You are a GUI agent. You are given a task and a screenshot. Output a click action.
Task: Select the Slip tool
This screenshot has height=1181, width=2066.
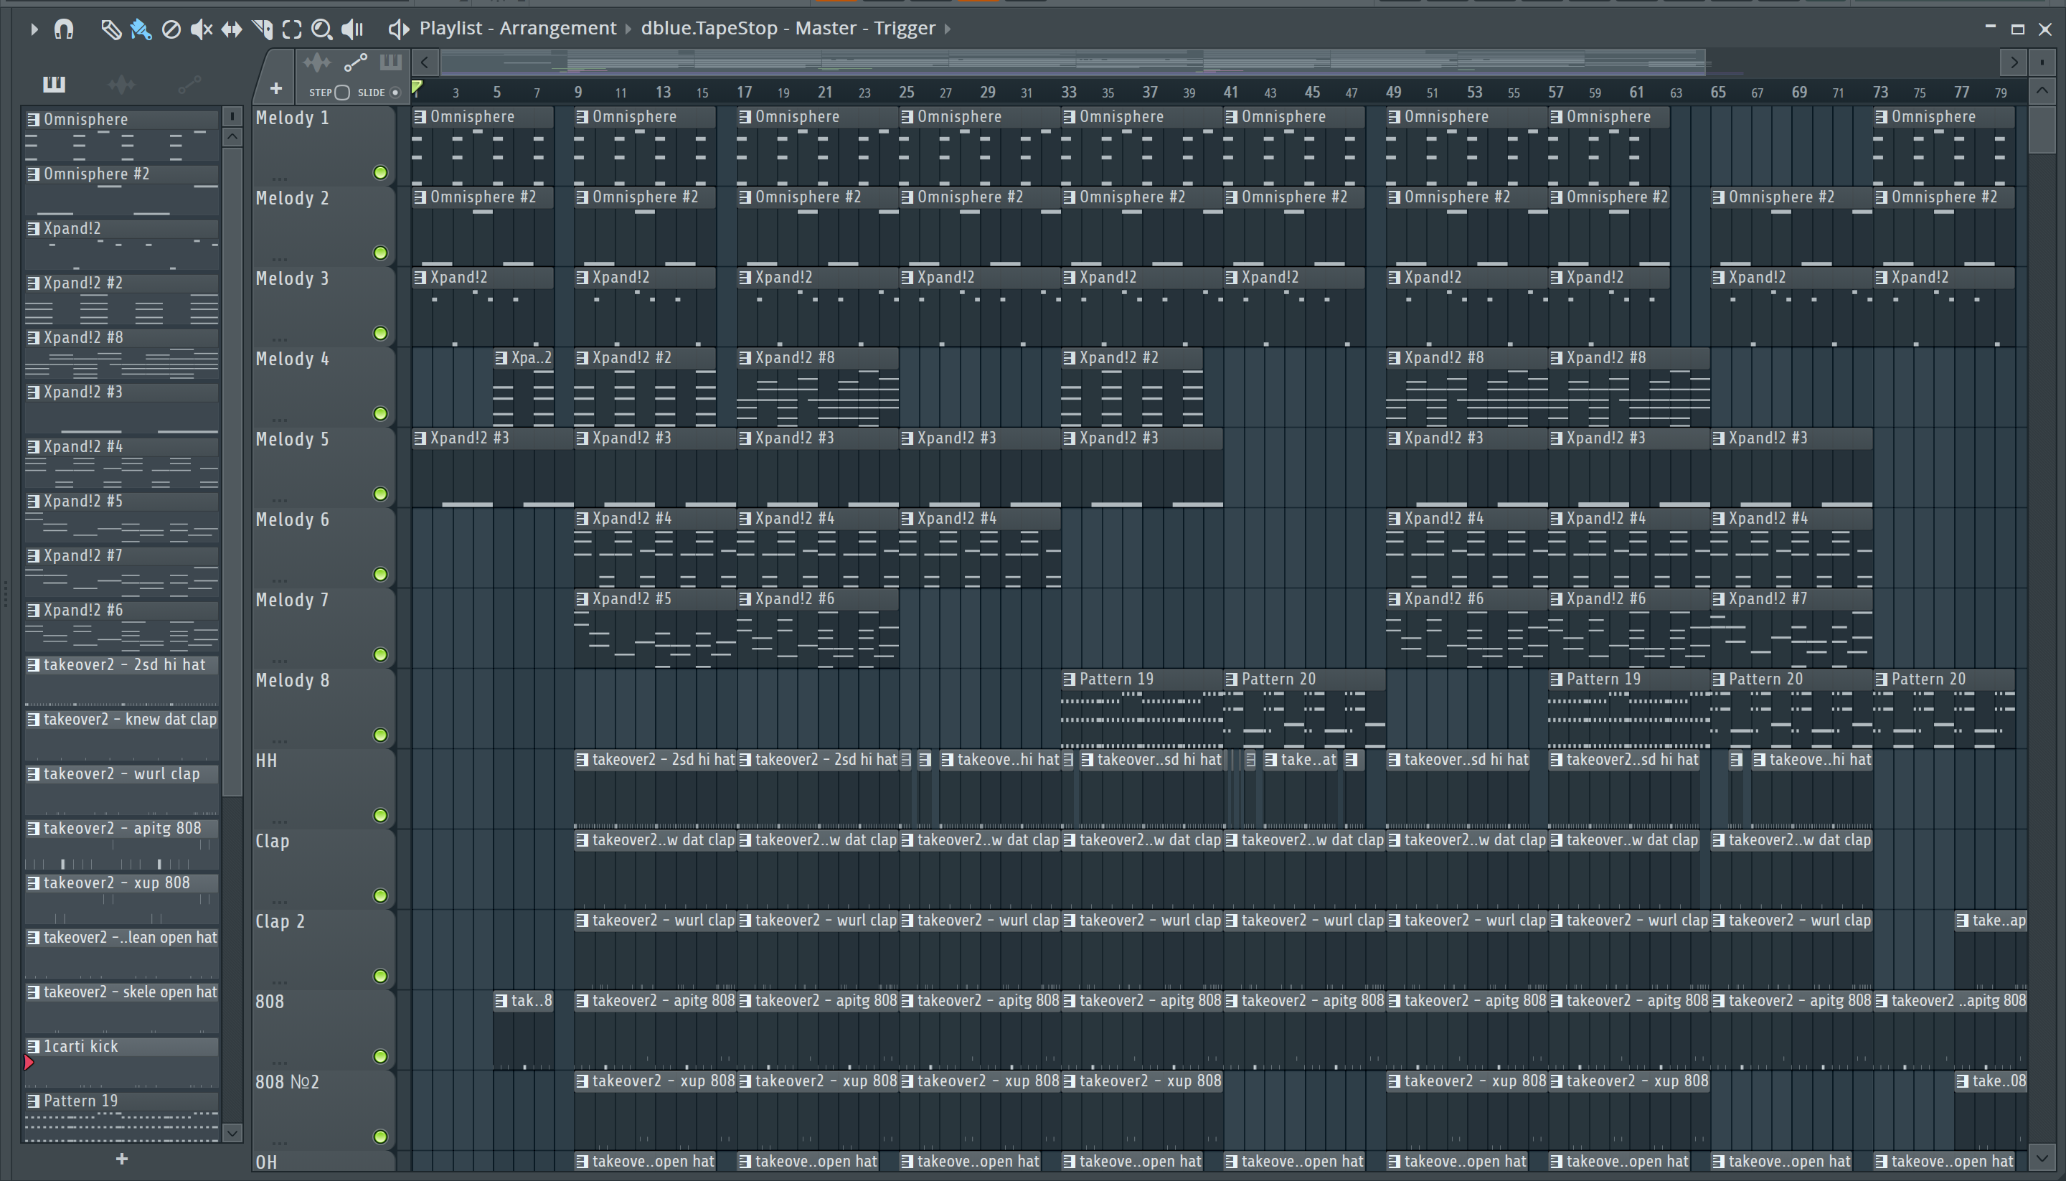click(232, 29)
